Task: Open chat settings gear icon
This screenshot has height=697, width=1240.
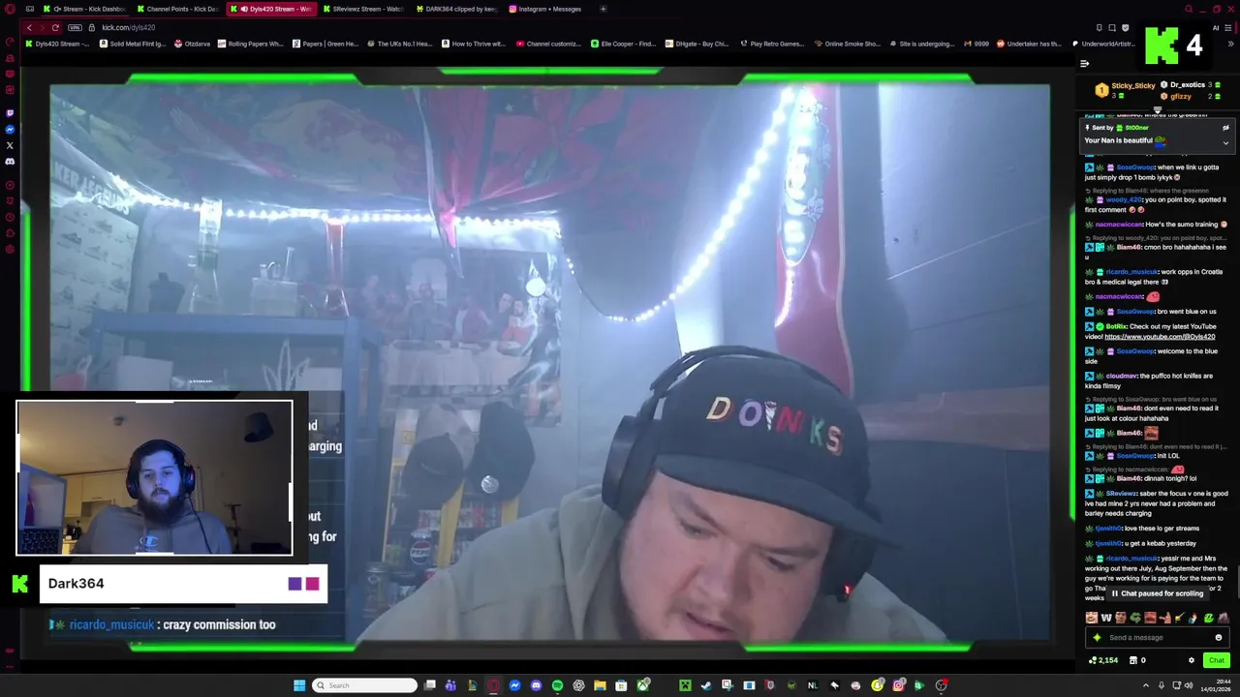Action: click(1192, 660)
